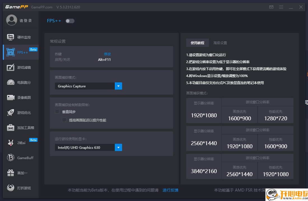Screen dimensions: 308x201
Task: Select 游戏优化 menu label
Action: click(24, 113)
